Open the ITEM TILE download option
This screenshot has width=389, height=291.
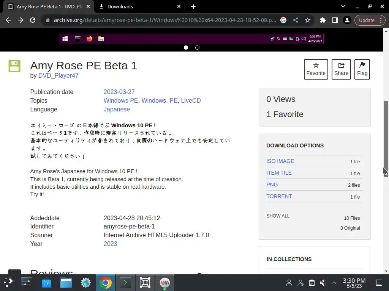[x=279, y=173]
